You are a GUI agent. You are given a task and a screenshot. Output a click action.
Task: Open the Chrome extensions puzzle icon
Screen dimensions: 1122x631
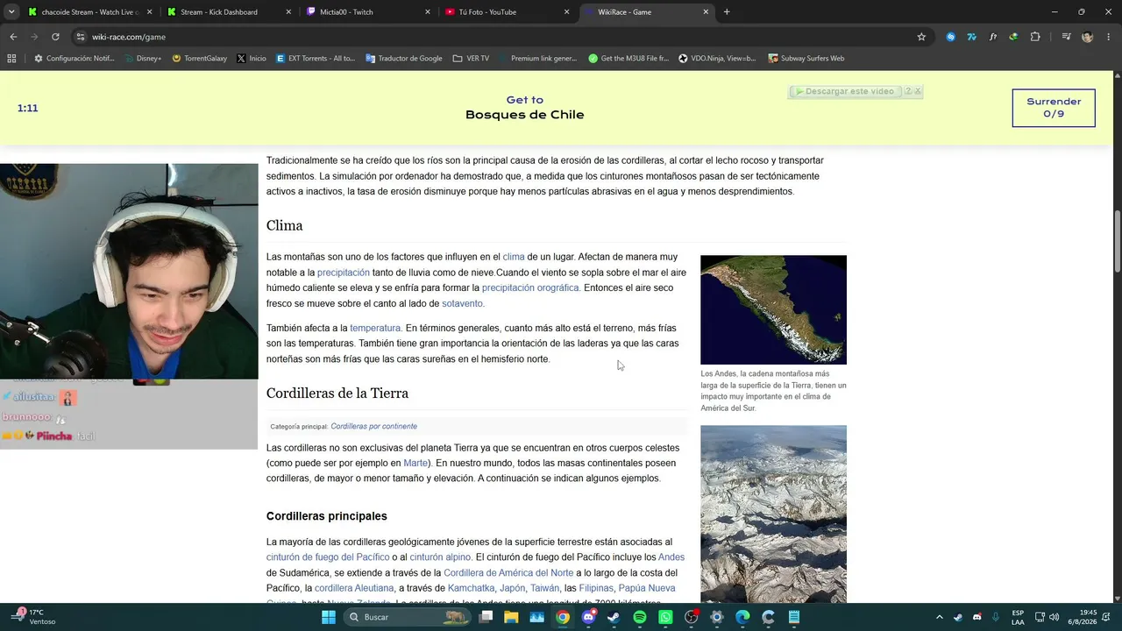coord(1035,37)
